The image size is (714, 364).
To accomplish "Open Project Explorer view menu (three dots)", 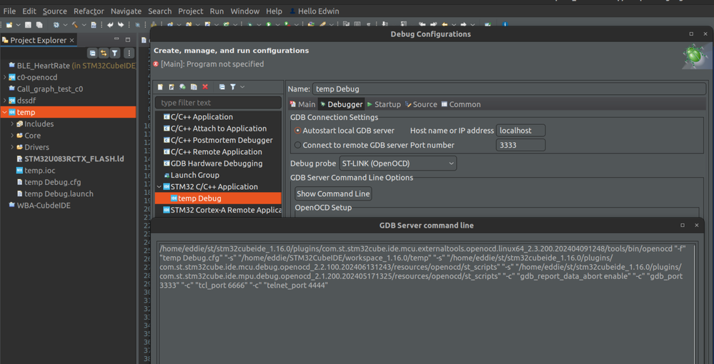I will click(x=129, y=54).
